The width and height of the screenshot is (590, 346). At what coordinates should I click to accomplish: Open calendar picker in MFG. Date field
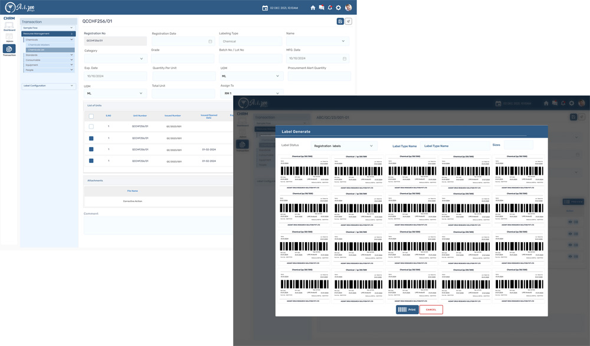[x=345, y=58]
